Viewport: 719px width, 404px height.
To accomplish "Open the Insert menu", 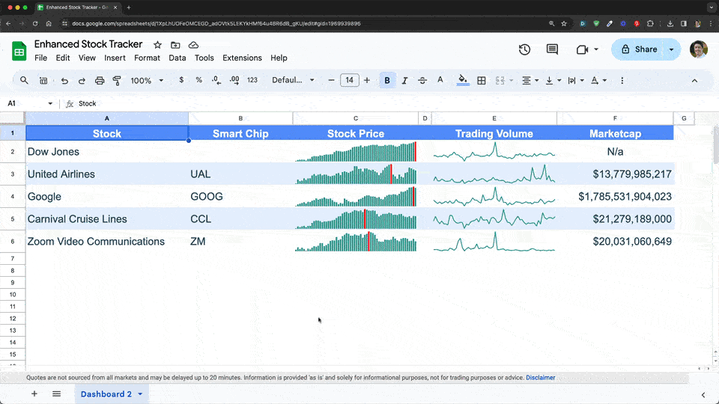I will (x=115, y=58).
